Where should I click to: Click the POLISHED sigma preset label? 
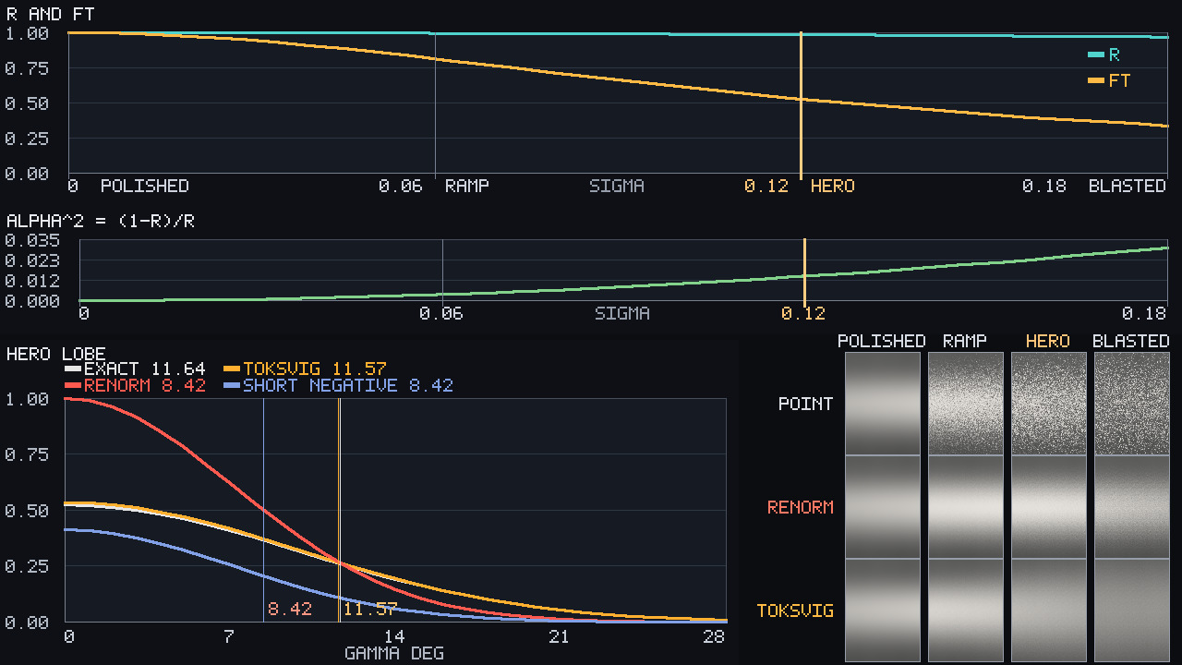pos(144,186)
